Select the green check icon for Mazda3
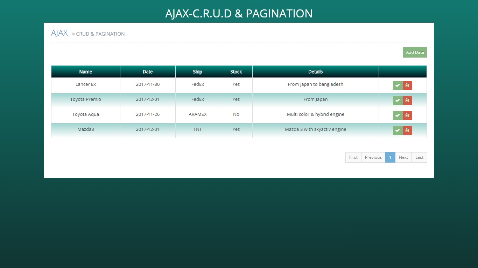Screen dimensions: 478x268 pos(397,130)
